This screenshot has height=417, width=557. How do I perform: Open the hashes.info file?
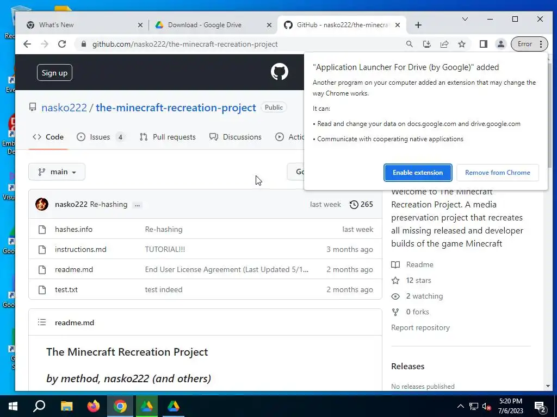pyautogui.click(x=73, y=229)
